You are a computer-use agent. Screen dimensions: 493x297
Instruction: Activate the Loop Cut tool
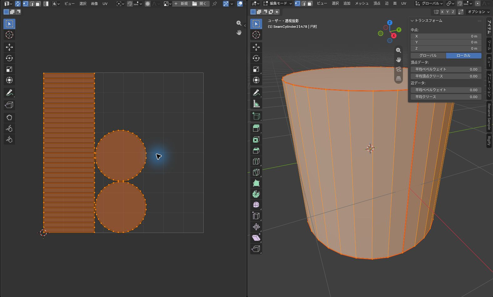point(256,161)
